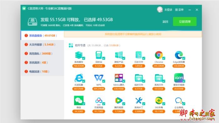Click the hard disk drive icon in header

point(33,22)
